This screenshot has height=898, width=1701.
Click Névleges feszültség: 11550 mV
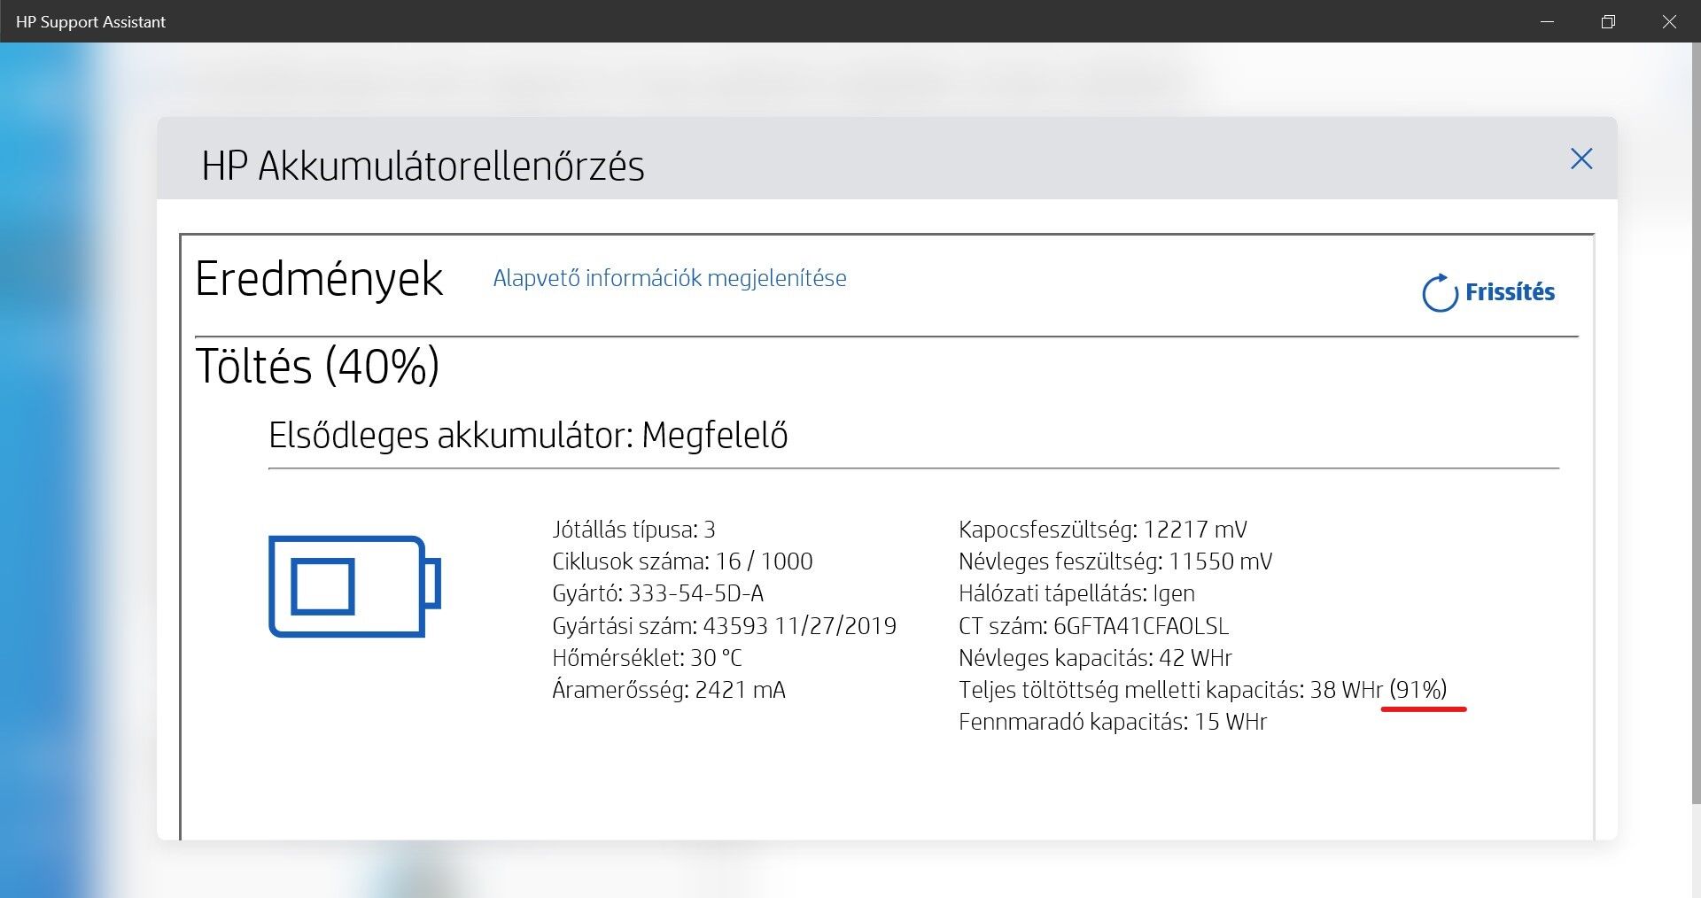point(1115,561)
